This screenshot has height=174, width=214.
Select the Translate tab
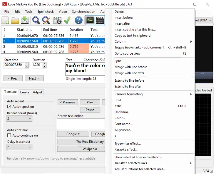[10, 92]
